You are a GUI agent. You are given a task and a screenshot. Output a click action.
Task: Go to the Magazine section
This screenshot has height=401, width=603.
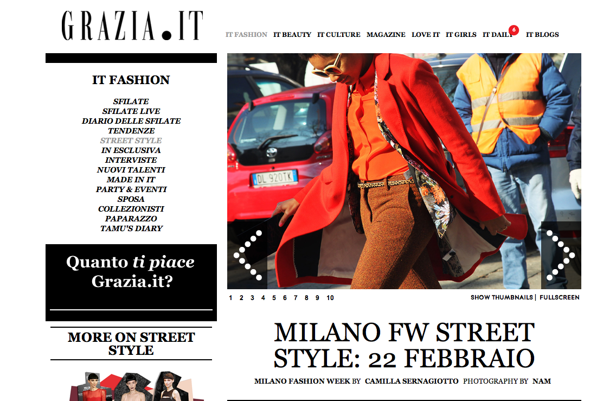point(386,35)
